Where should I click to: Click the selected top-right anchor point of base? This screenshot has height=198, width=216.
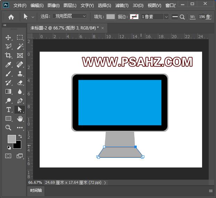pos(135,147)
